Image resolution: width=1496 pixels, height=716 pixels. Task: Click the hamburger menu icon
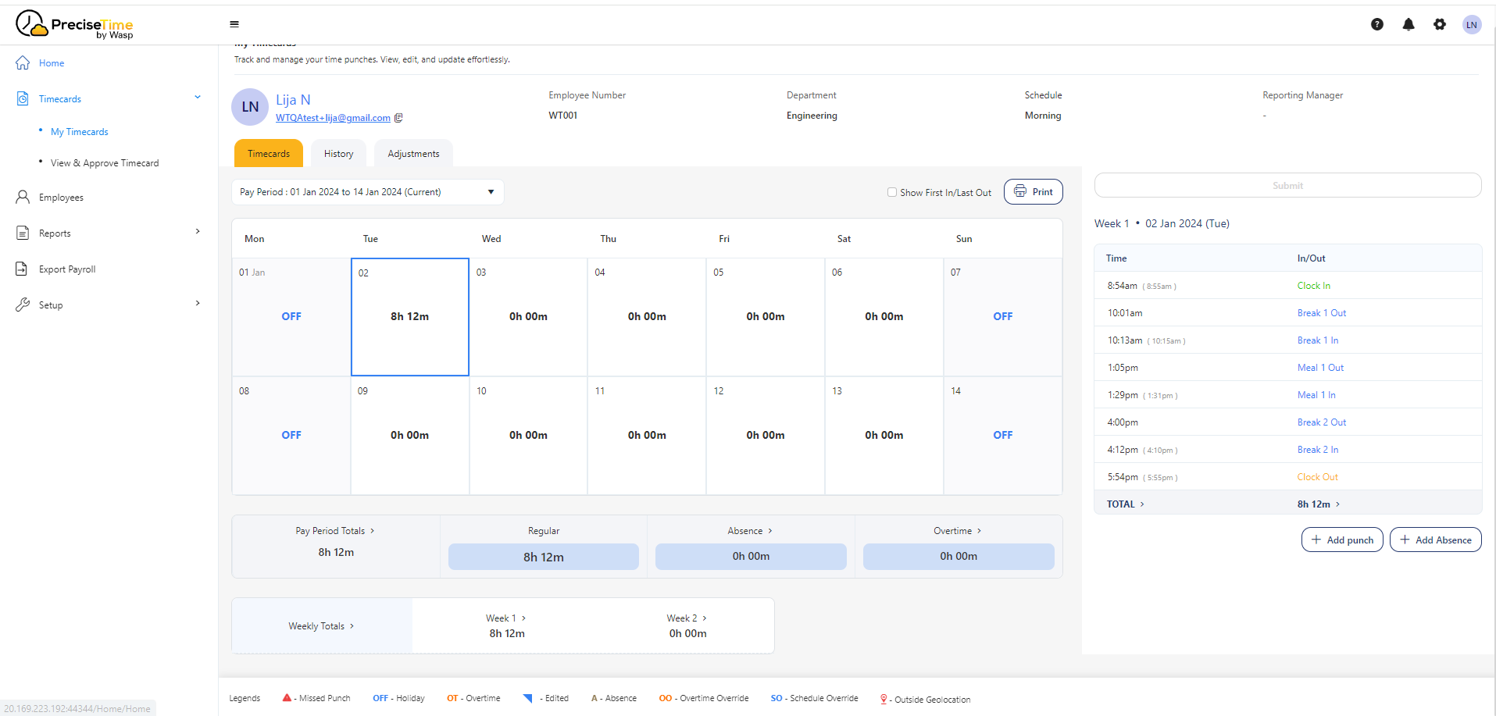tap(234, 24)
